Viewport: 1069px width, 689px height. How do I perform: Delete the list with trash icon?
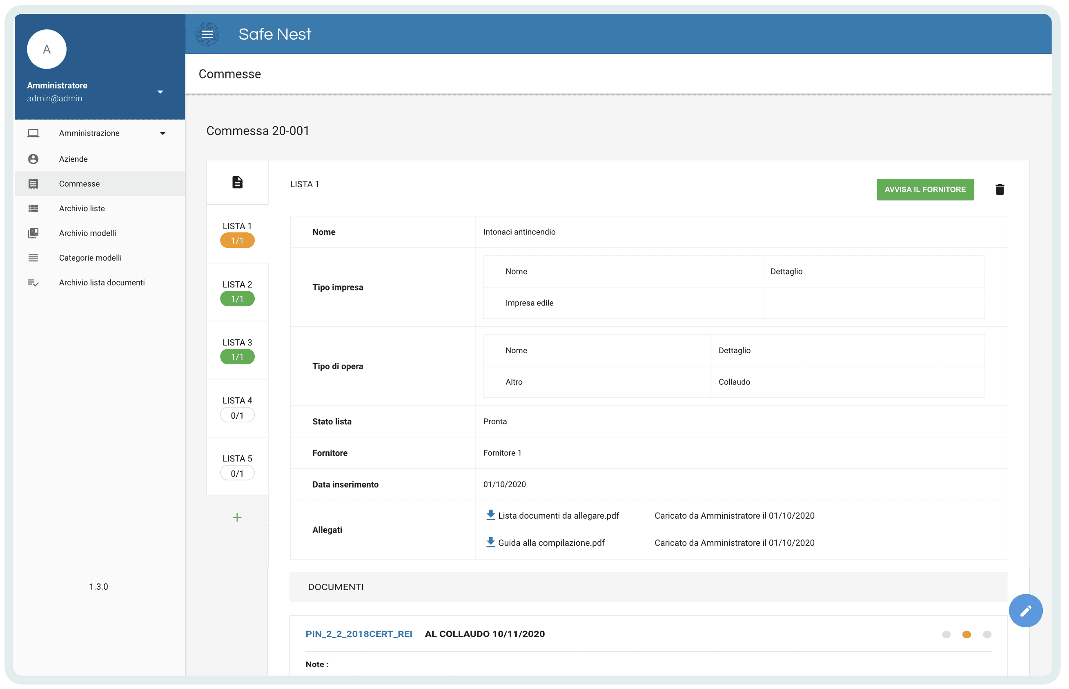(x=1000, y=190)
